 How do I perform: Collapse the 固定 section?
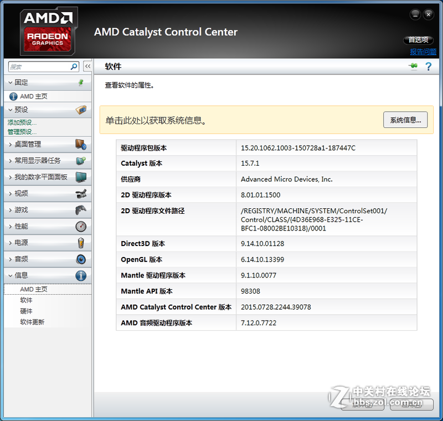11,83
